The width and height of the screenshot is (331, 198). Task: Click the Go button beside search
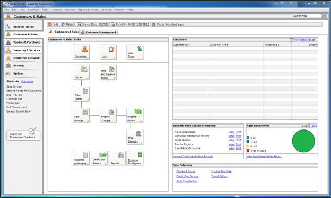(x=323, y=16)
